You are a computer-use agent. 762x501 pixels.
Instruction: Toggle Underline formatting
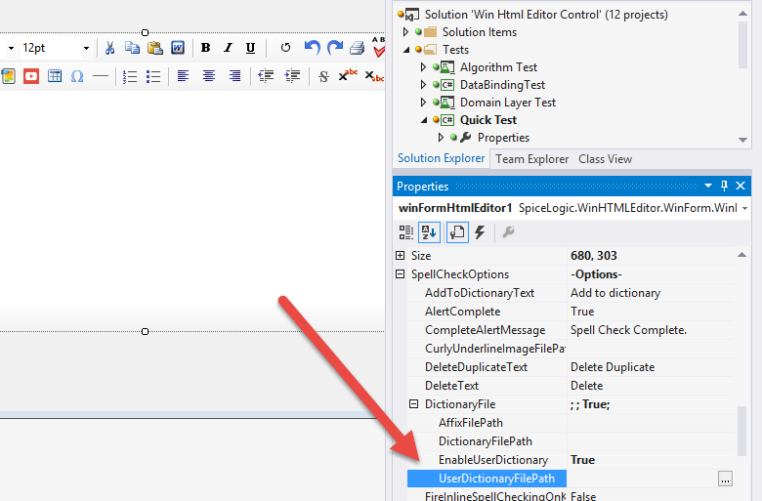[250, 48]
